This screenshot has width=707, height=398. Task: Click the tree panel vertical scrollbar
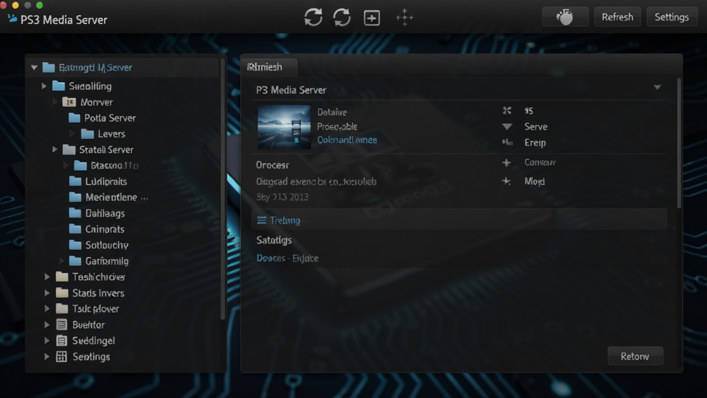(x=223, y=189)
